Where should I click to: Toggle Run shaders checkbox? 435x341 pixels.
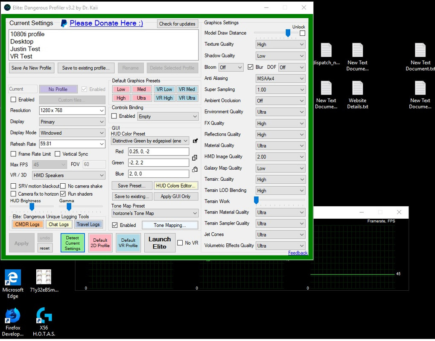(63, 194)
